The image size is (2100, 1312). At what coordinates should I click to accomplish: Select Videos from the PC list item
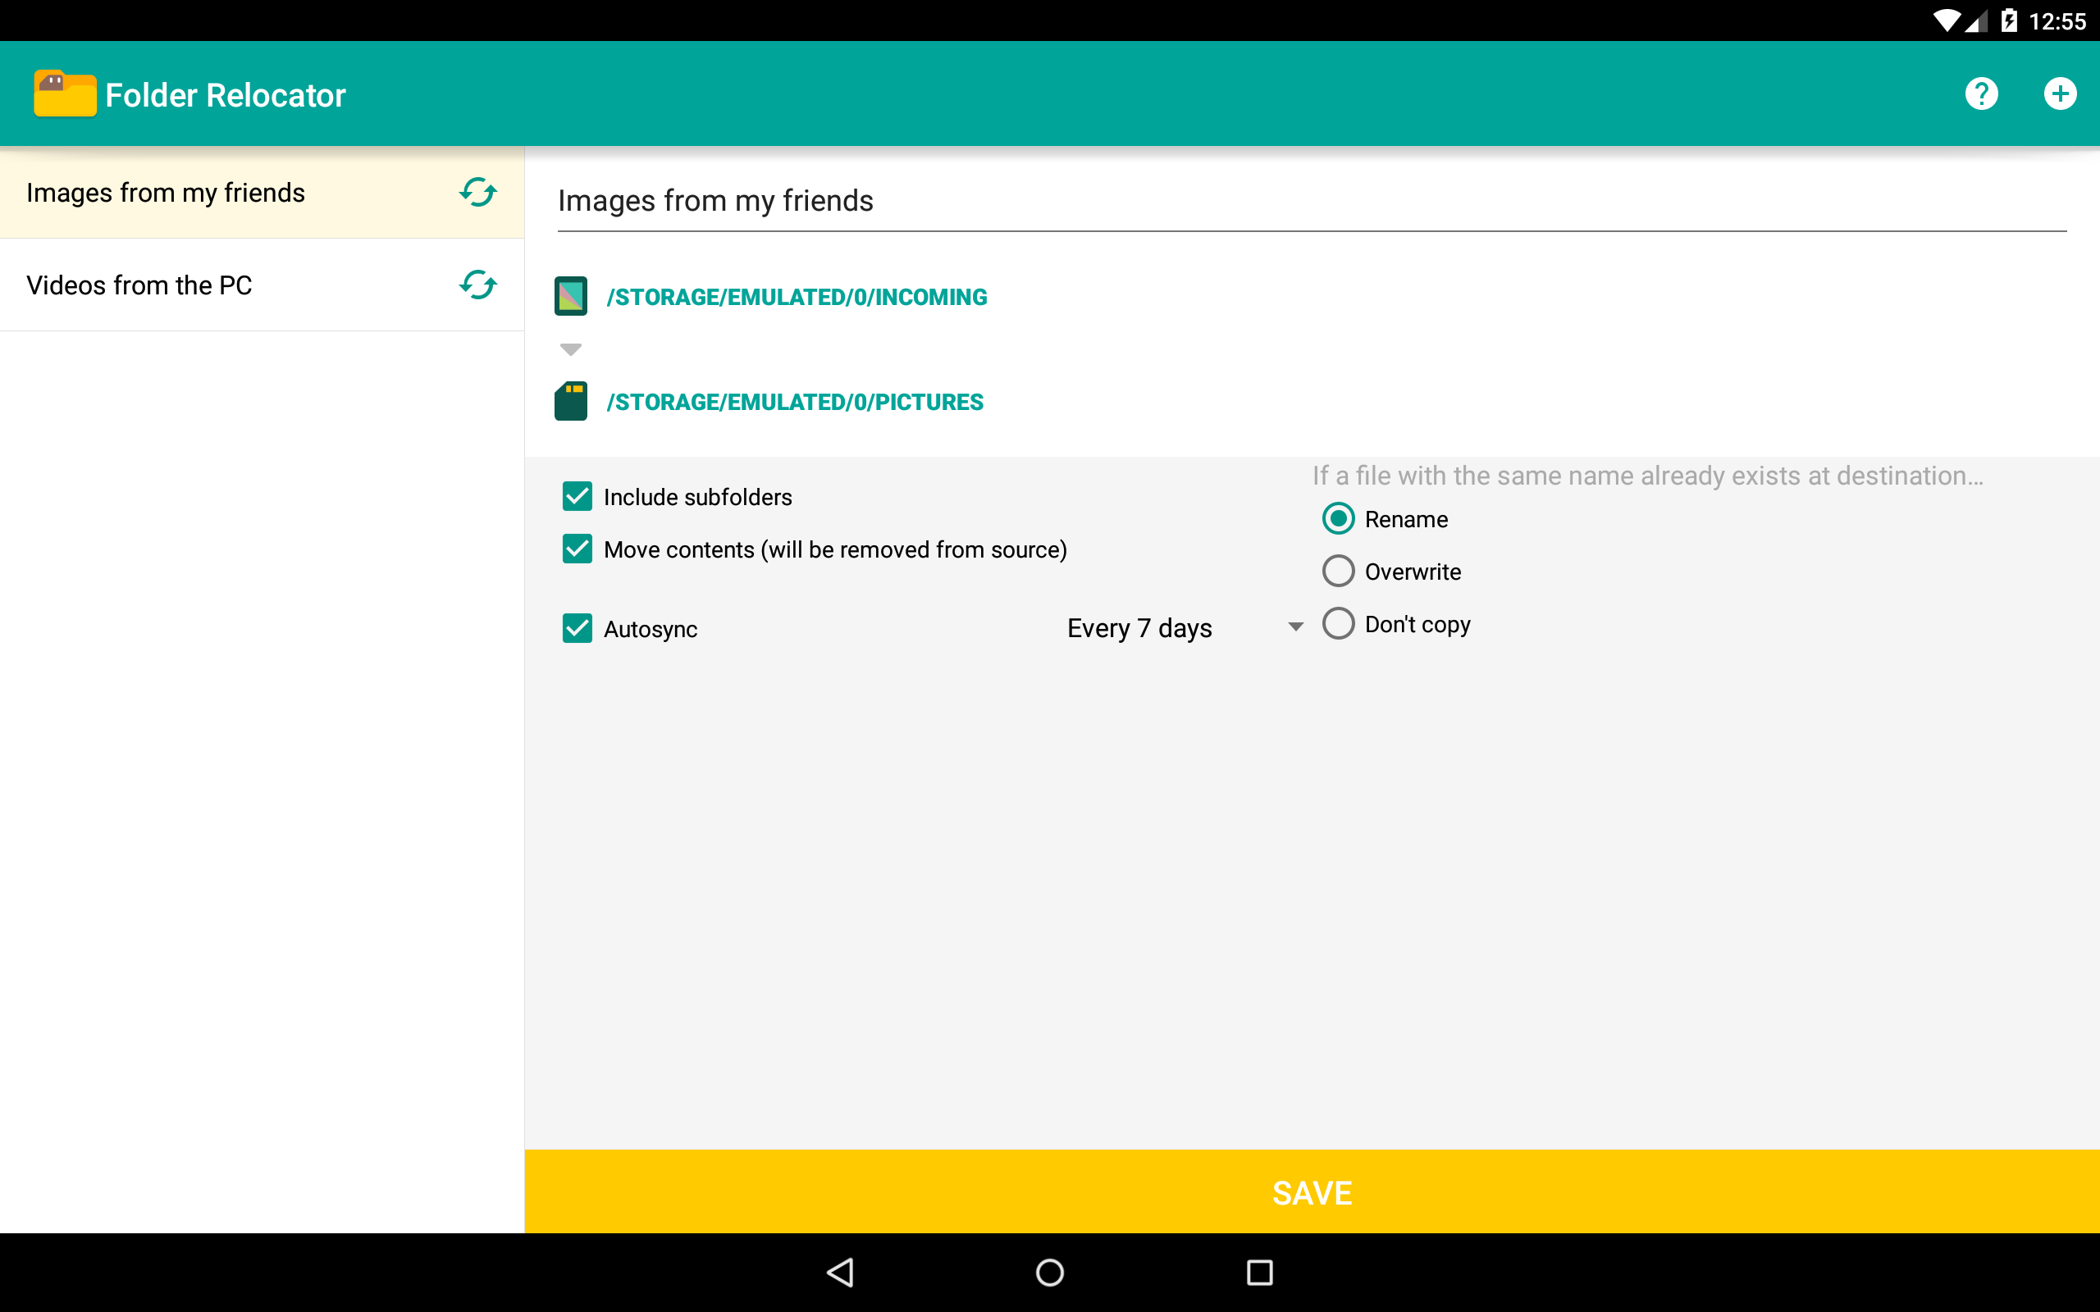[x=139, y=285]
